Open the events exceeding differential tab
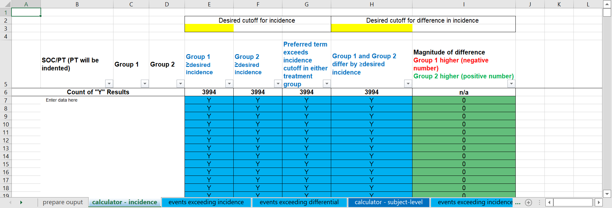Image resolution: width=612 pixels, height=208 pixels. (x=299, y=202)
